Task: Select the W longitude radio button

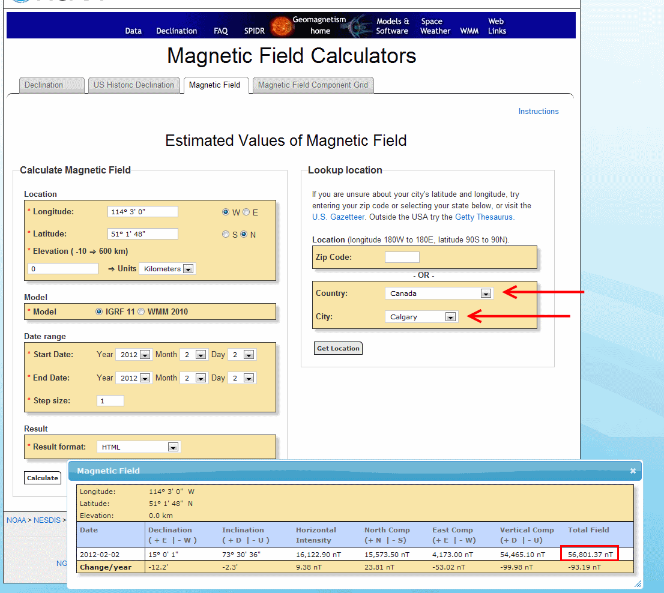Action: coord(226,212)
